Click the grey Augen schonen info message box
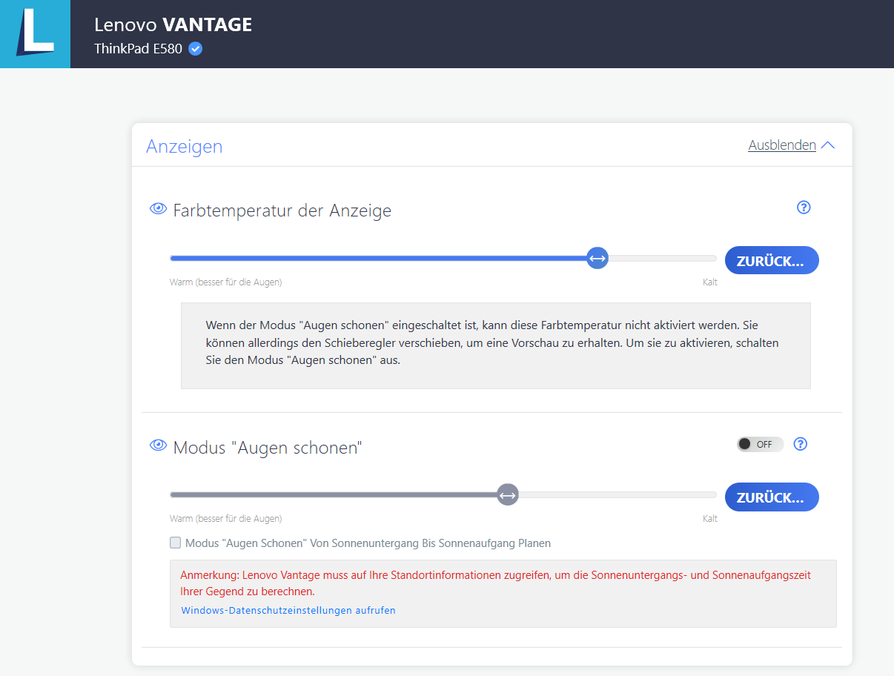Screen dimensions: 894x676 click(496, 345)
